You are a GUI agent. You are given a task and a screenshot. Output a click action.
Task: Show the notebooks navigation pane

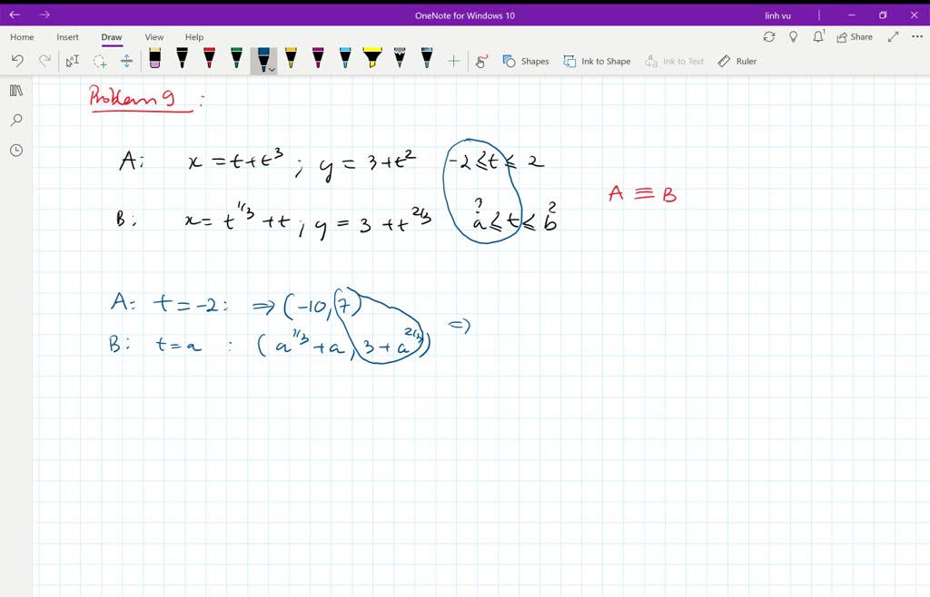point(16,91)
